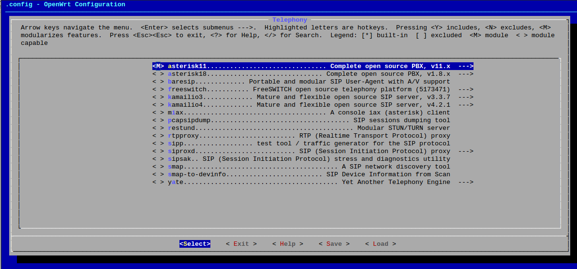Click the < Load > button
The width and height of the screenshot is (577, 269).
tap(381, 243)
